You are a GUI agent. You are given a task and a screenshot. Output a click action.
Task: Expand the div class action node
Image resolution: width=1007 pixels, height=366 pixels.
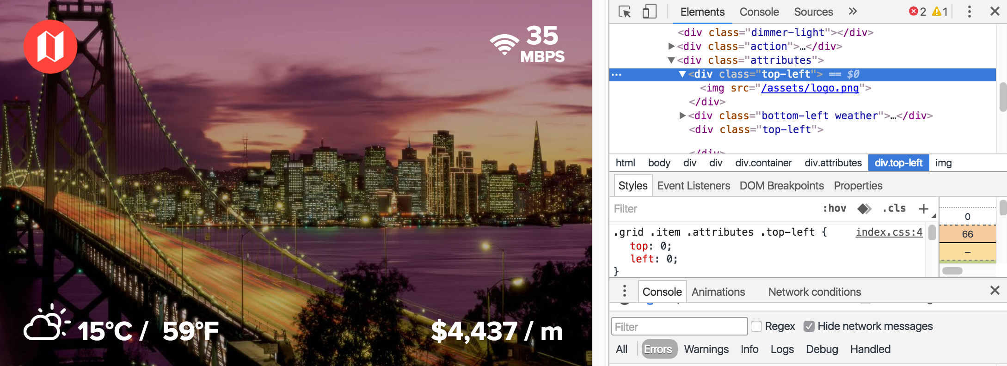point(671,46)
